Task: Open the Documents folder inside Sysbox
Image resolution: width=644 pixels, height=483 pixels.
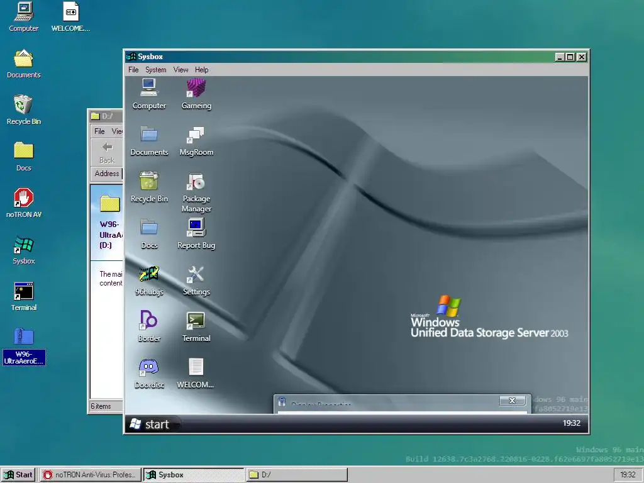Action: [149, 141]
